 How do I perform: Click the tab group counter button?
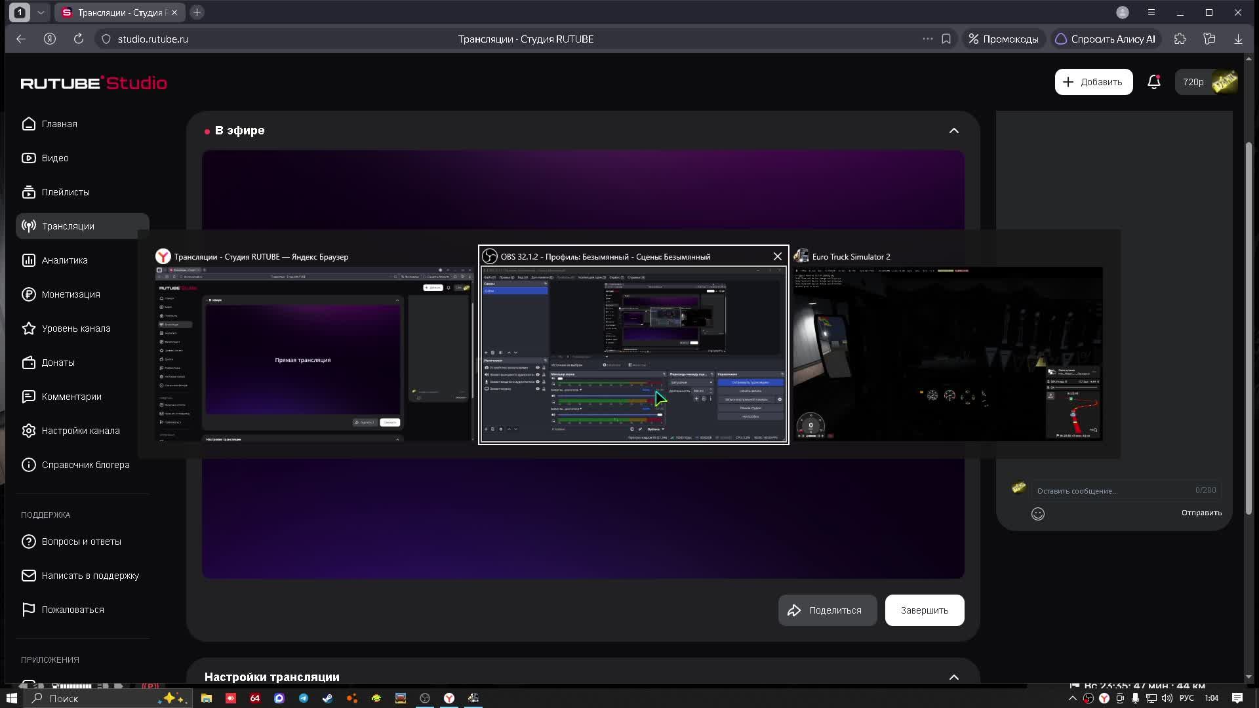[20, 12]
